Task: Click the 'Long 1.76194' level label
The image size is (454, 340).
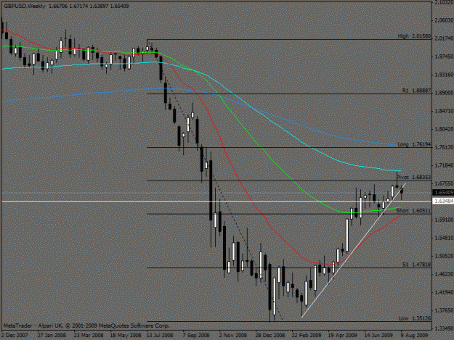Action: click(414, 144)
